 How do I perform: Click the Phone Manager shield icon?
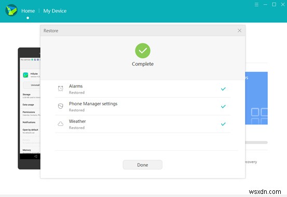click(61, 106)
